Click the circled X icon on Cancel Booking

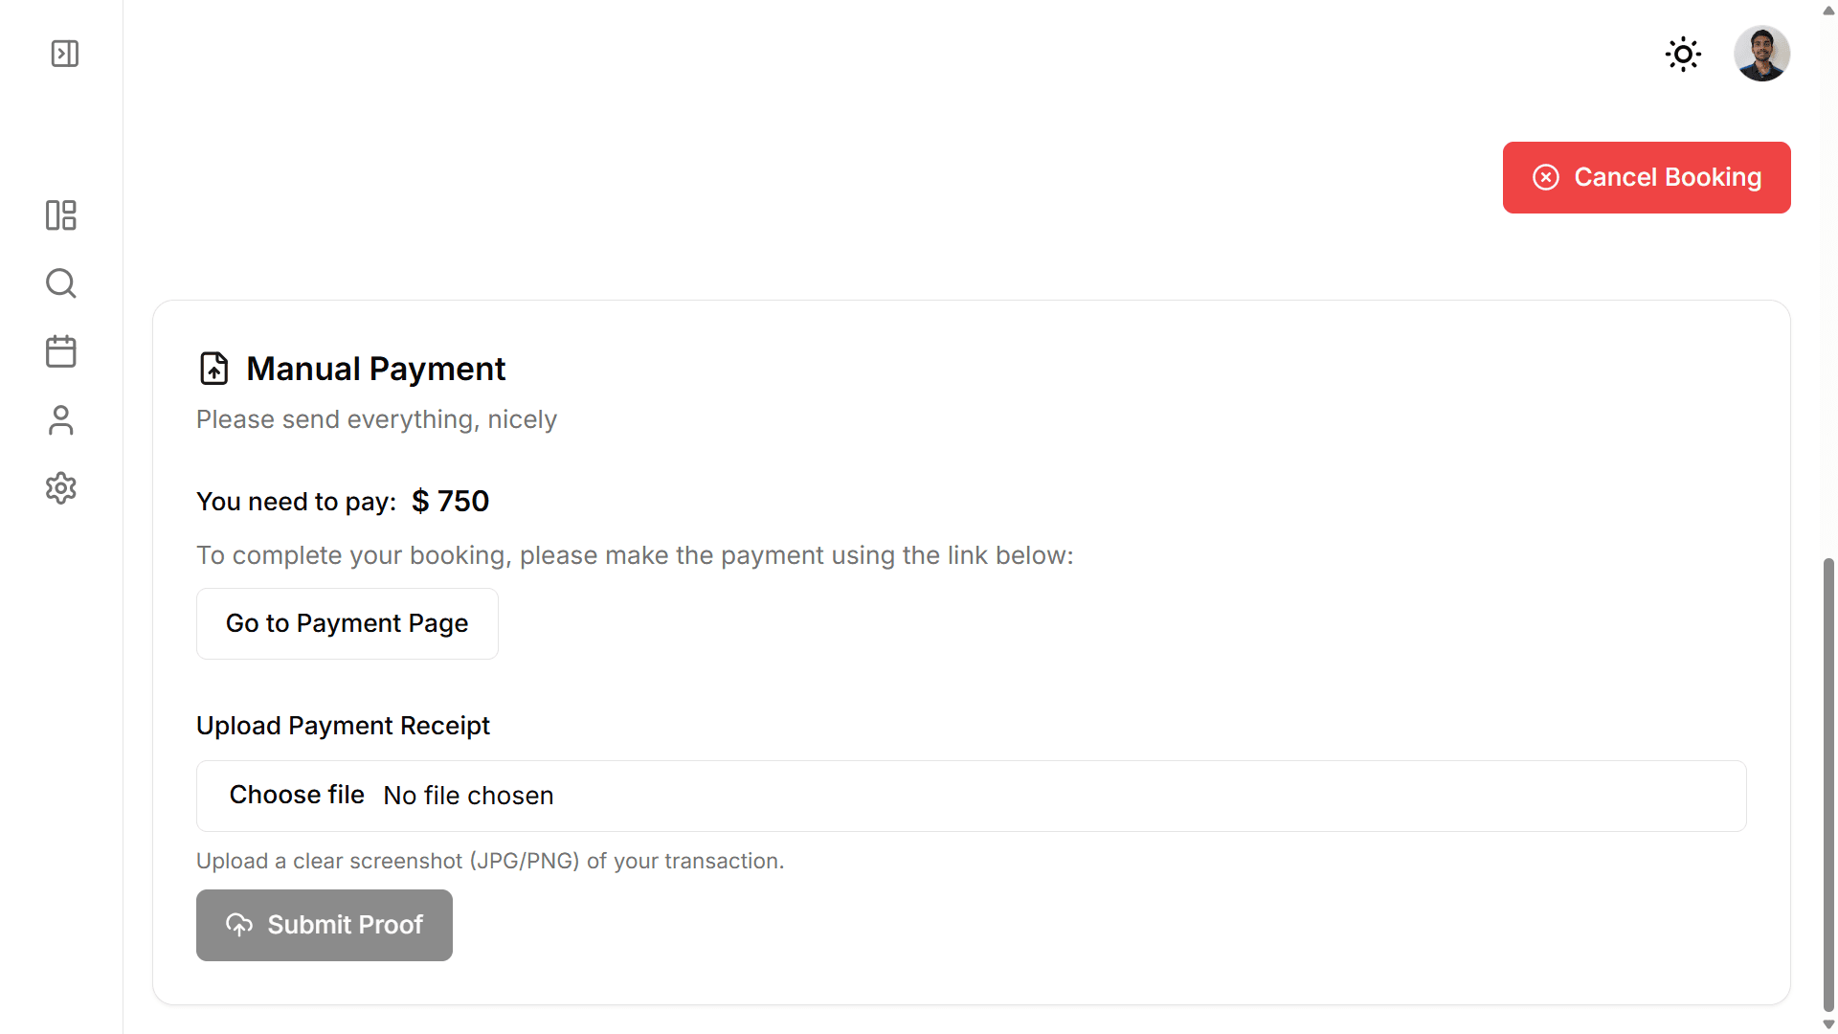coord(1546,177)
